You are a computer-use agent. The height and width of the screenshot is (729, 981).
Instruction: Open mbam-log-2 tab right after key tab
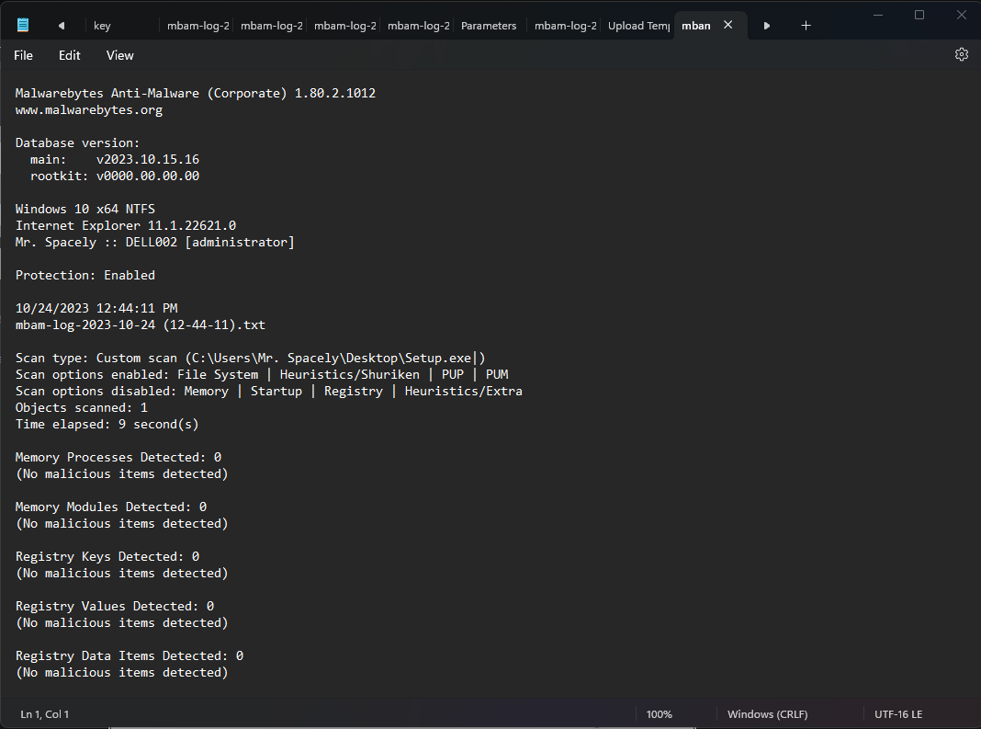(x=197, y=26)
